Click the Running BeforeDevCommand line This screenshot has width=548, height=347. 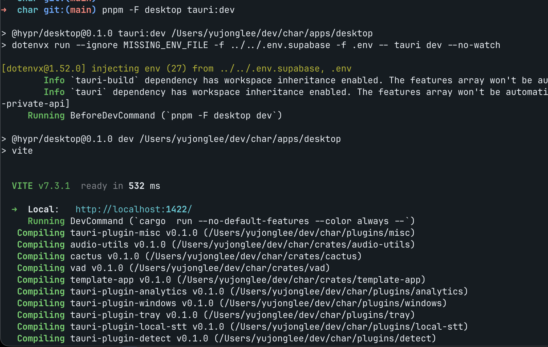click(155, 115)
